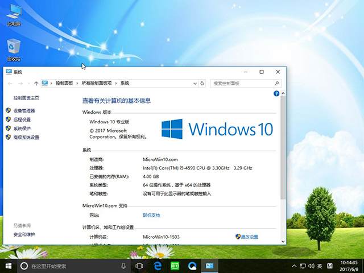Screen dimensions: 364x273
Task: Open iQIYI app on taskbar
Action: click(x=175, y=266)
